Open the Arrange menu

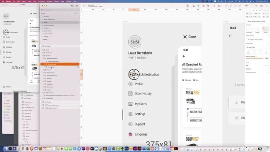[x=49, y=1]
